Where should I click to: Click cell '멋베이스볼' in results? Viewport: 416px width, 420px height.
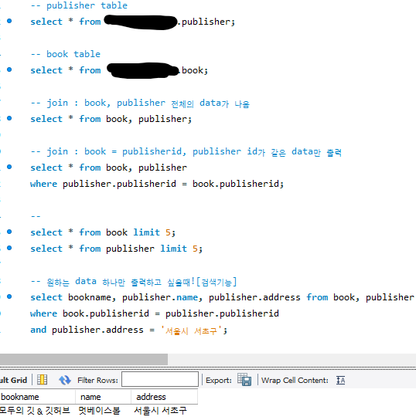tap(99, 411)
